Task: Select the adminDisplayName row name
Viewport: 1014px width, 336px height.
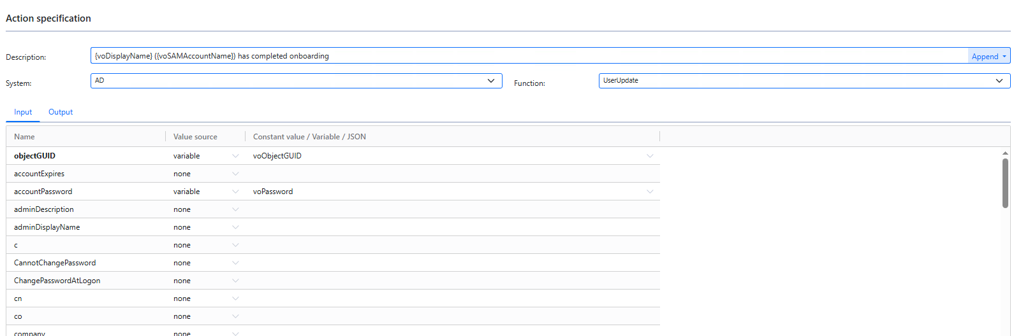Action: (47, 227)
